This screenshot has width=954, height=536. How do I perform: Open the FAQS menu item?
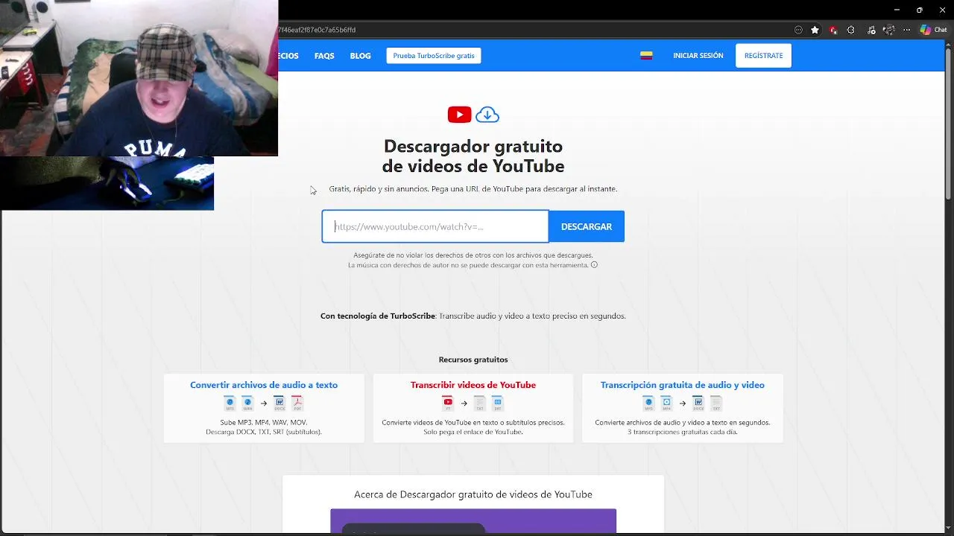(324, 56)
